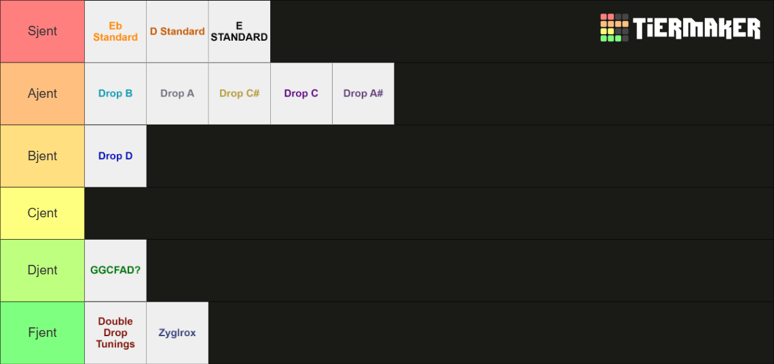Click the Drop D tile

point(115,156)
